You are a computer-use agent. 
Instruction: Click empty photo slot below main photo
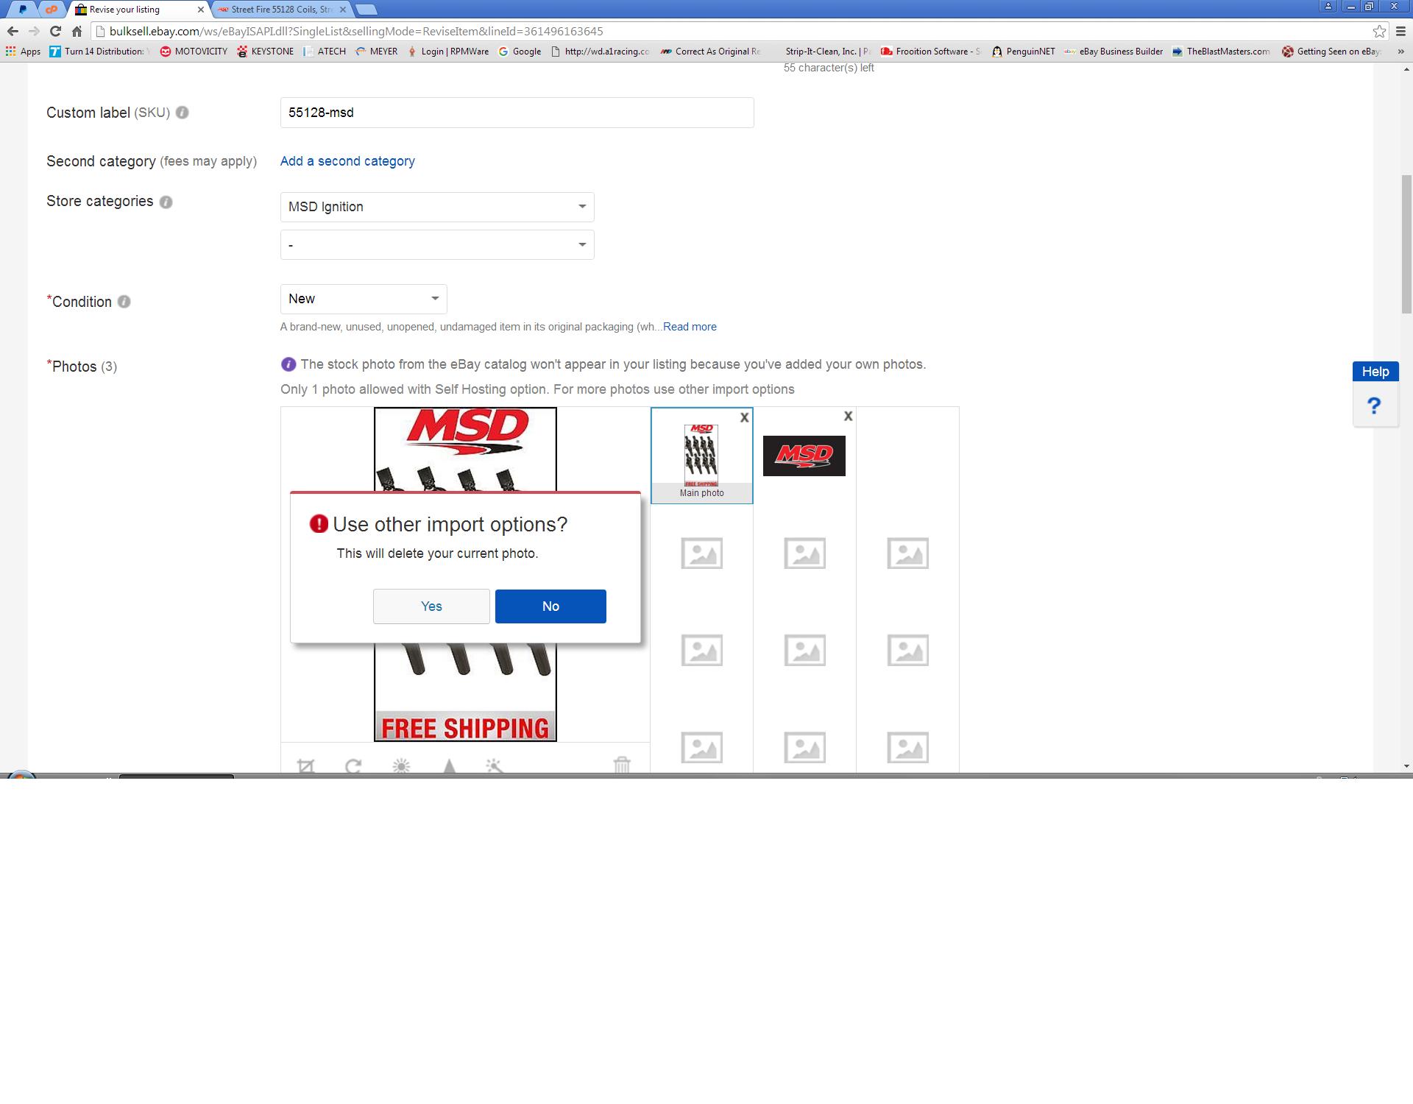(701, 553)
